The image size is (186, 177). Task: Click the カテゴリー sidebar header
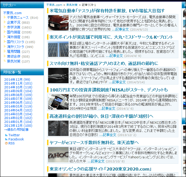[22, 5]
